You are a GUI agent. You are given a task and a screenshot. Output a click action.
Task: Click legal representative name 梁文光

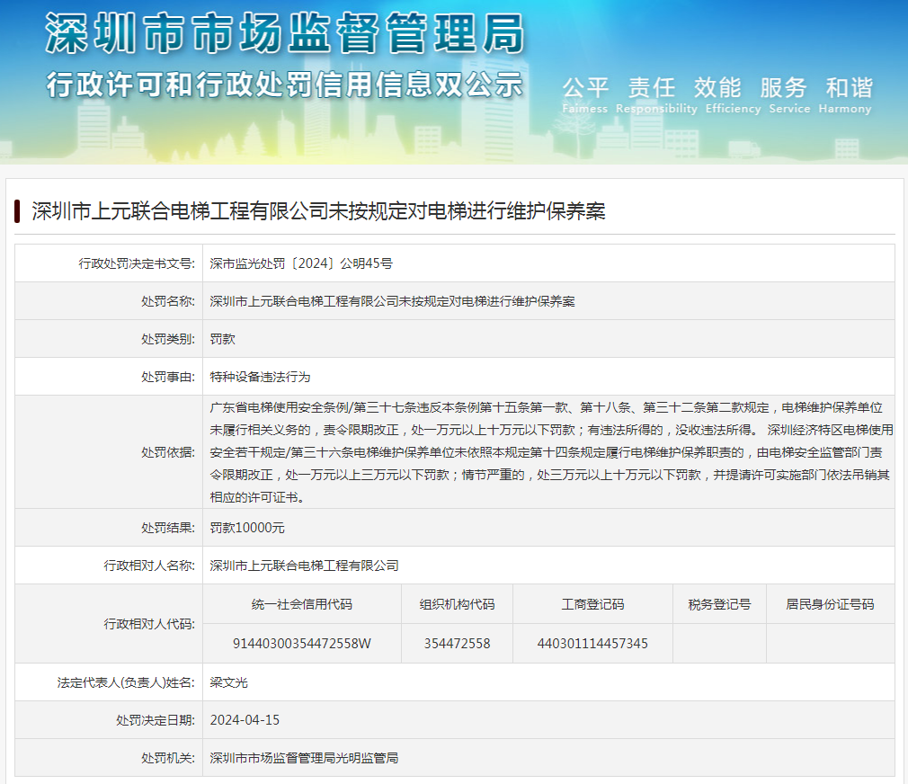pyautogui.click(x=228, y=682)
